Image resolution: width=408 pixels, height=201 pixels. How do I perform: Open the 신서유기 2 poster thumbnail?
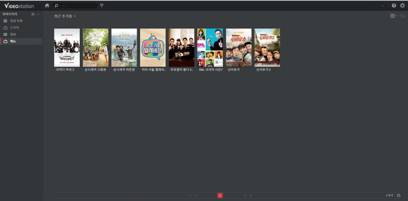pyautogui.click(x=267, y=47)
